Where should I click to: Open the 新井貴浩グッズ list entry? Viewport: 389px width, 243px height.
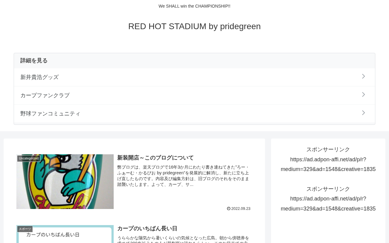(x=194, y=77)
